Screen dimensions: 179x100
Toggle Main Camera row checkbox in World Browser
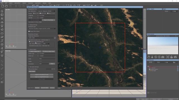point(178,69)
